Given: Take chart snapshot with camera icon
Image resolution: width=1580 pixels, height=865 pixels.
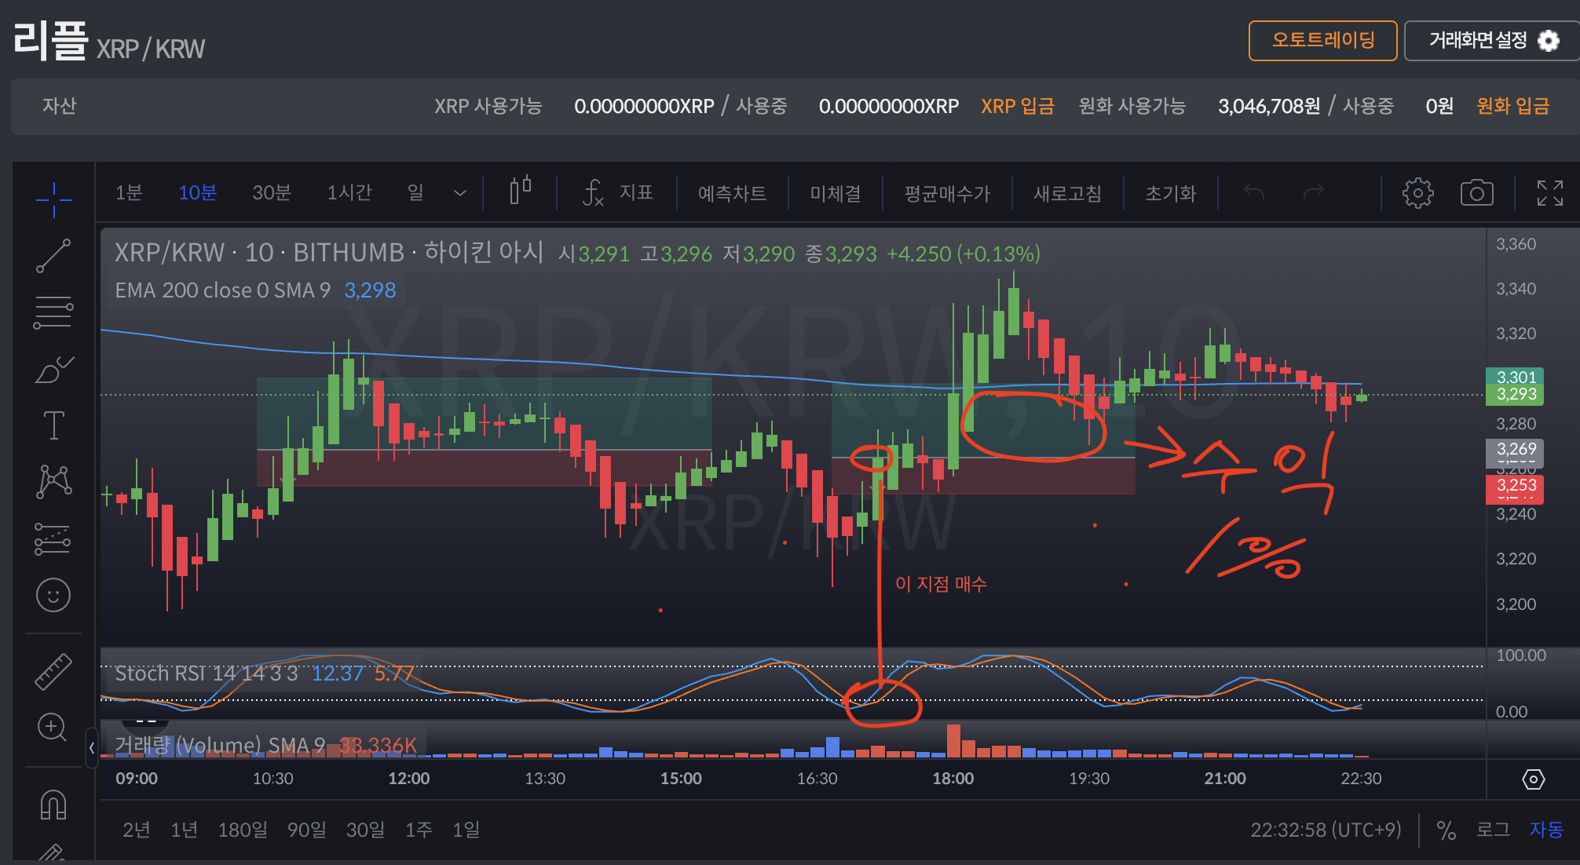Looking at the screenshot, I should coord(1476,192).
